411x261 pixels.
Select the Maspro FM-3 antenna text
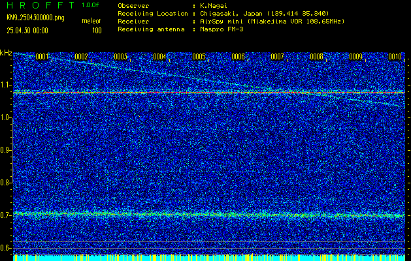(222, 29)
